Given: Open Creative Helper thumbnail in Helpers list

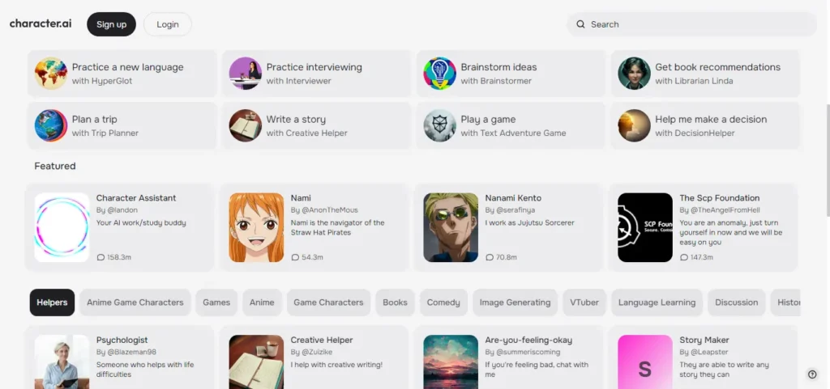Looking at the screenshot, I should [x=256, y=362].
